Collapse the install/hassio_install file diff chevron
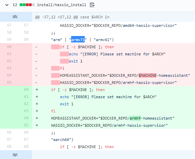Viewport: 195px width, 159px height. (x=7, y=5)
